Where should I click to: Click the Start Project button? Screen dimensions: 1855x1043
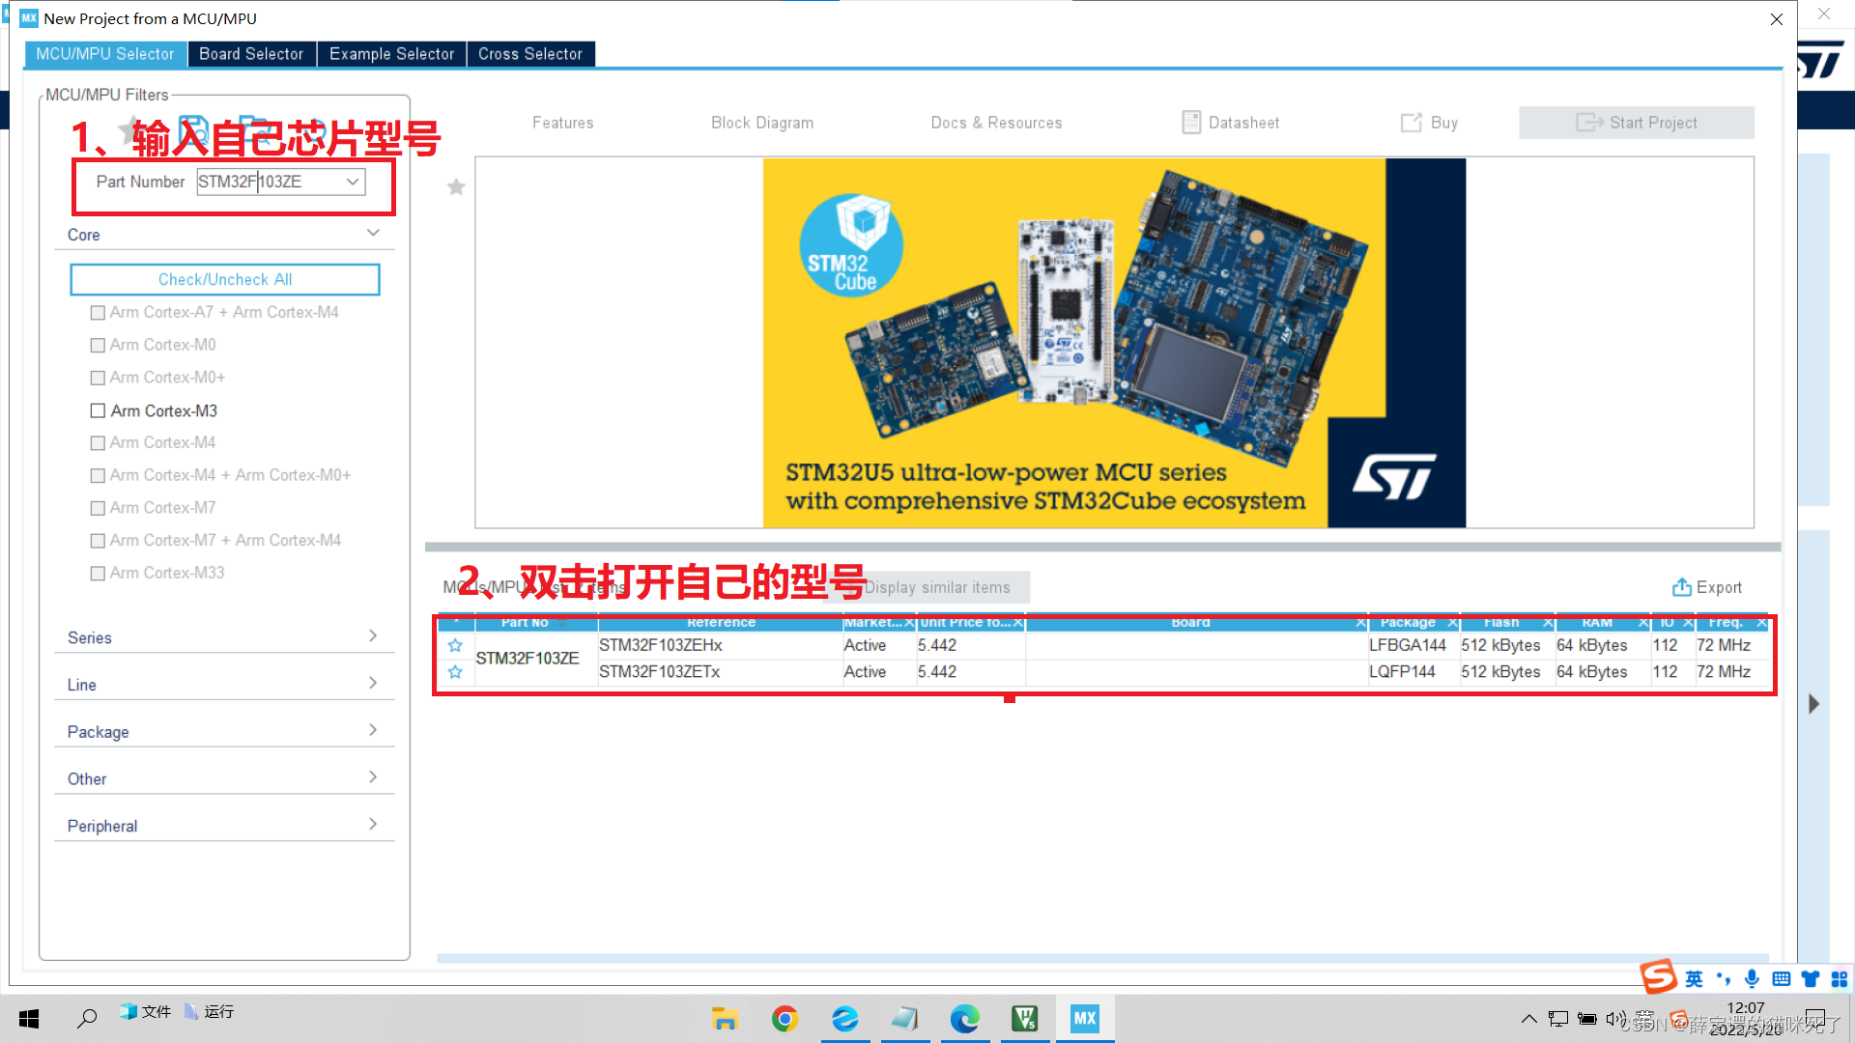point(1636,123)
